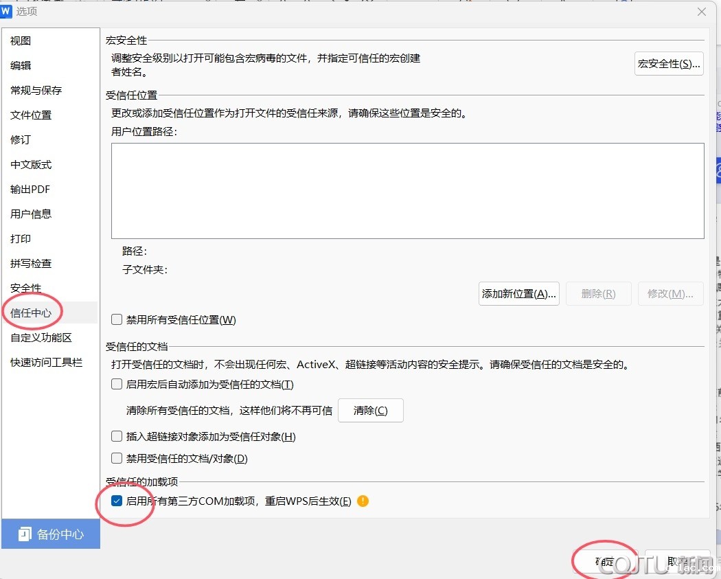Confirm with the 确定 button
The height and width of the screenshot is (579, 721).
click(x=605, y=562)
